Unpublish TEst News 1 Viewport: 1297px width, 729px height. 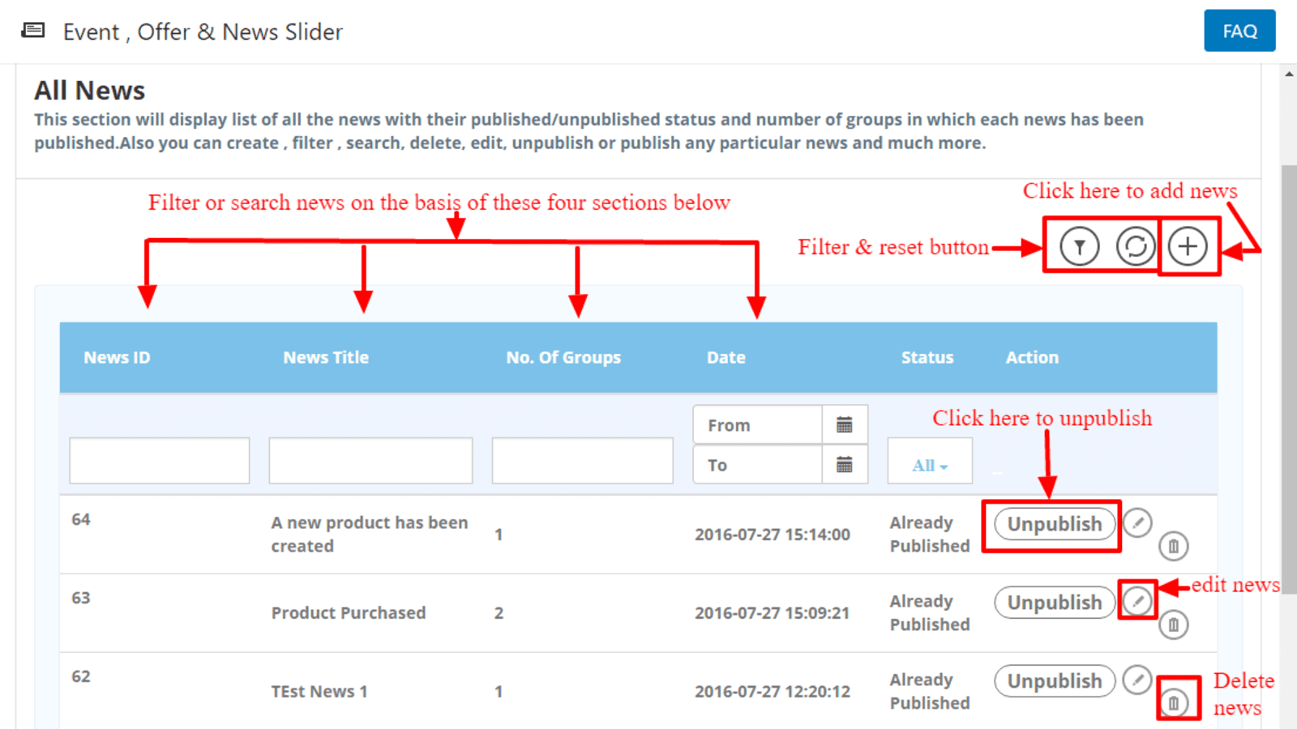(1054, 681)
